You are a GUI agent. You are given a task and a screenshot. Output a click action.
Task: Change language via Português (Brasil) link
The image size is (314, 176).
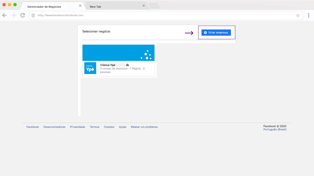(x=275, y=130)
